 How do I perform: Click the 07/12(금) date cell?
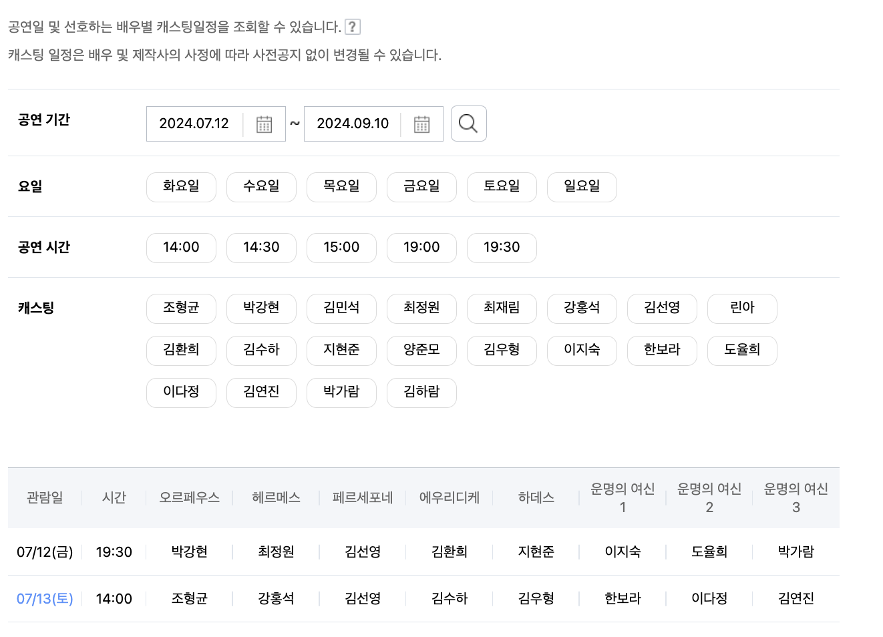[45, 552]
